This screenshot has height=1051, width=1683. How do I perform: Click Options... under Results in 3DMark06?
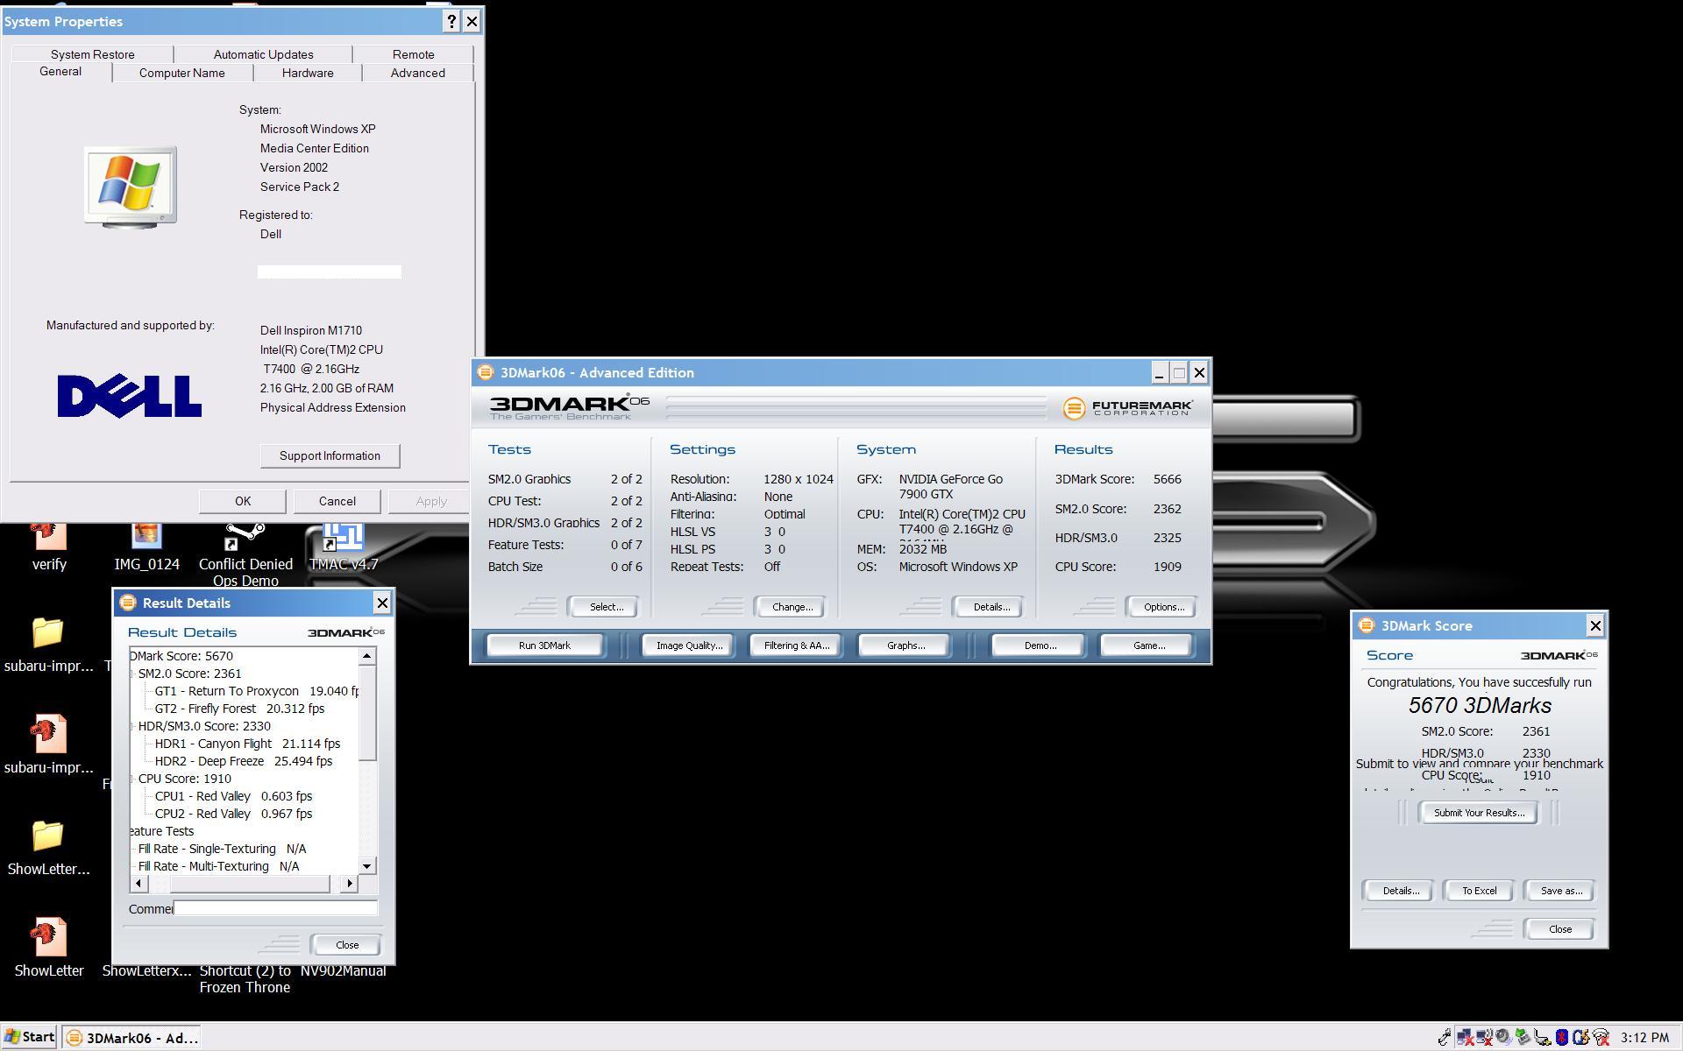pos(1163,607)
